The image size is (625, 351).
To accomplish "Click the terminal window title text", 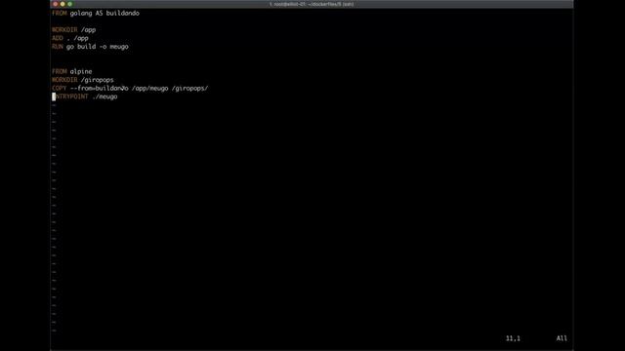I will (312, 4).
